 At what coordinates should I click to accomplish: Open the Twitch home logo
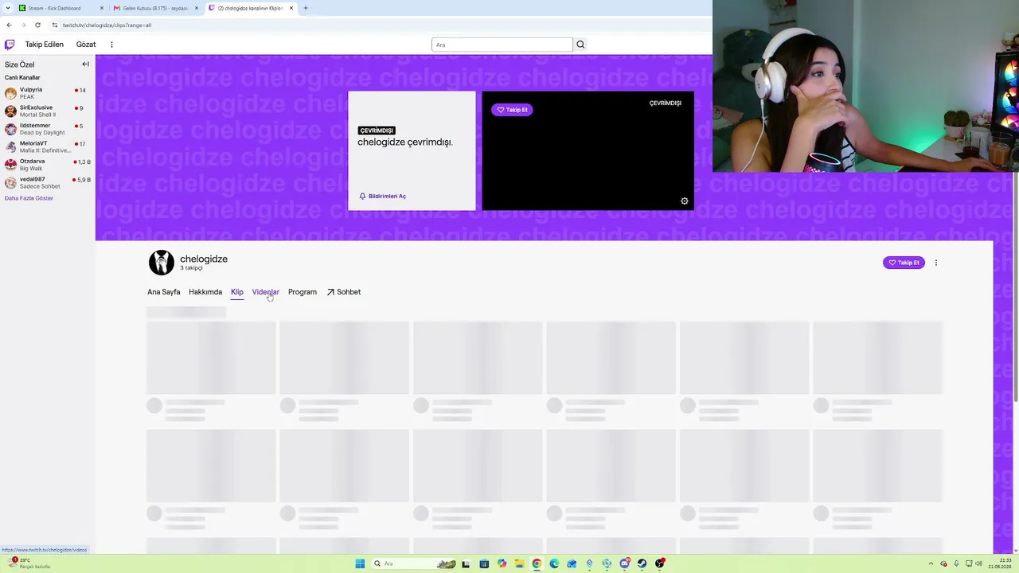point(10,45)
